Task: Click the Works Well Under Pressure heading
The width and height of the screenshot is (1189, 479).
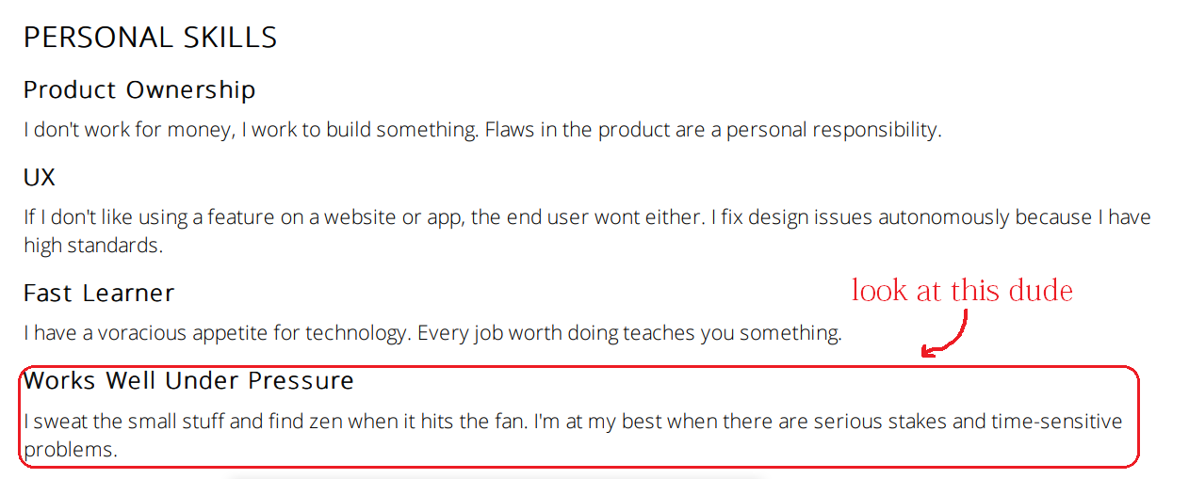Action: tap(188, 381)
